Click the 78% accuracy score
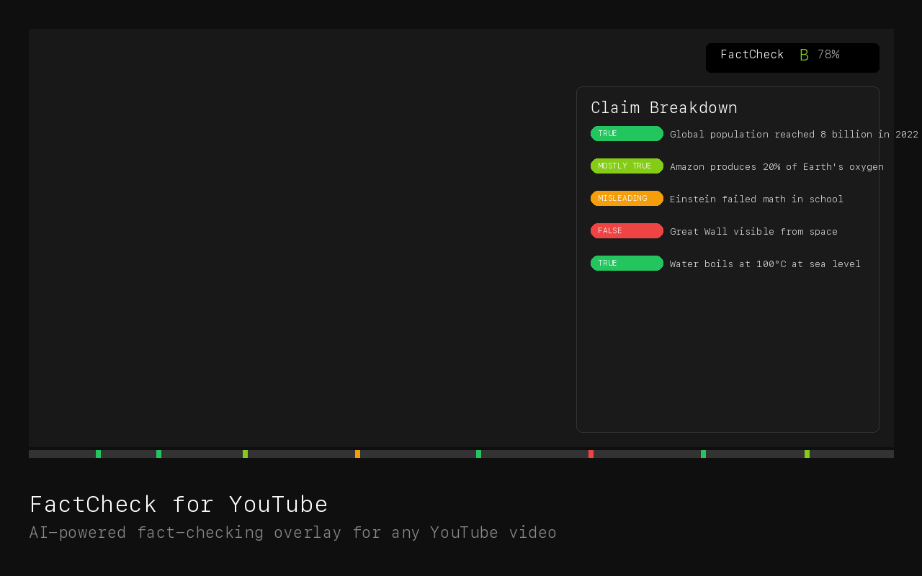This screenshot has width=922, height=576. (x=828, y=55)
